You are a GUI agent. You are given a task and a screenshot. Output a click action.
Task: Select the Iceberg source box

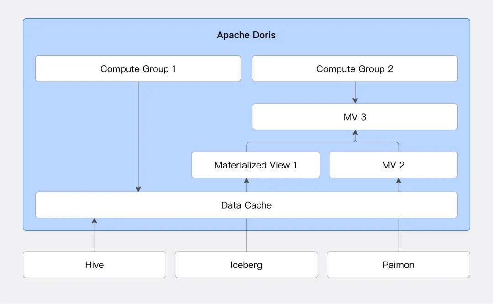(x=246, y=265)
